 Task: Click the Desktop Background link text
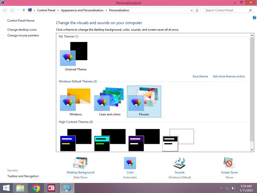[x=81, y=172]
